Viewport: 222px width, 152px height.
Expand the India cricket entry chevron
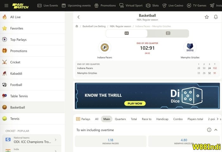click(x=55, y=151)
